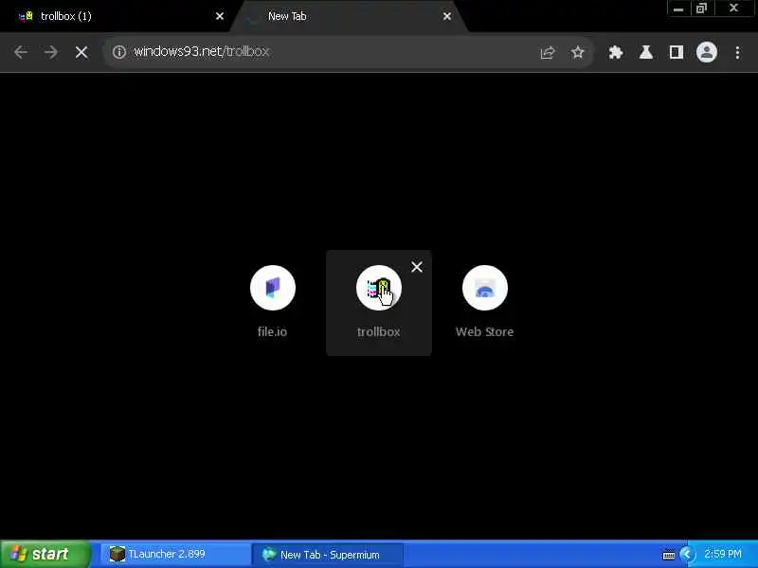This screenshot has height=568, width=758.
Task: Go forward to the next page
Action: click(51, 52)
